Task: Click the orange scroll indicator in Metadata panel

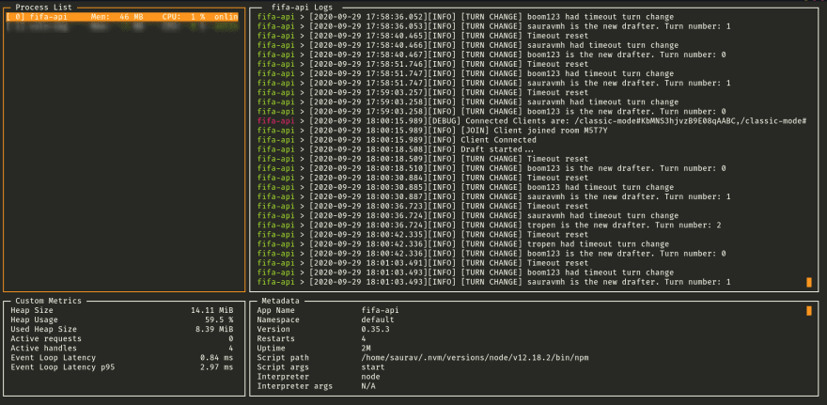Action: pyautogui.click(x=809, y=311)
